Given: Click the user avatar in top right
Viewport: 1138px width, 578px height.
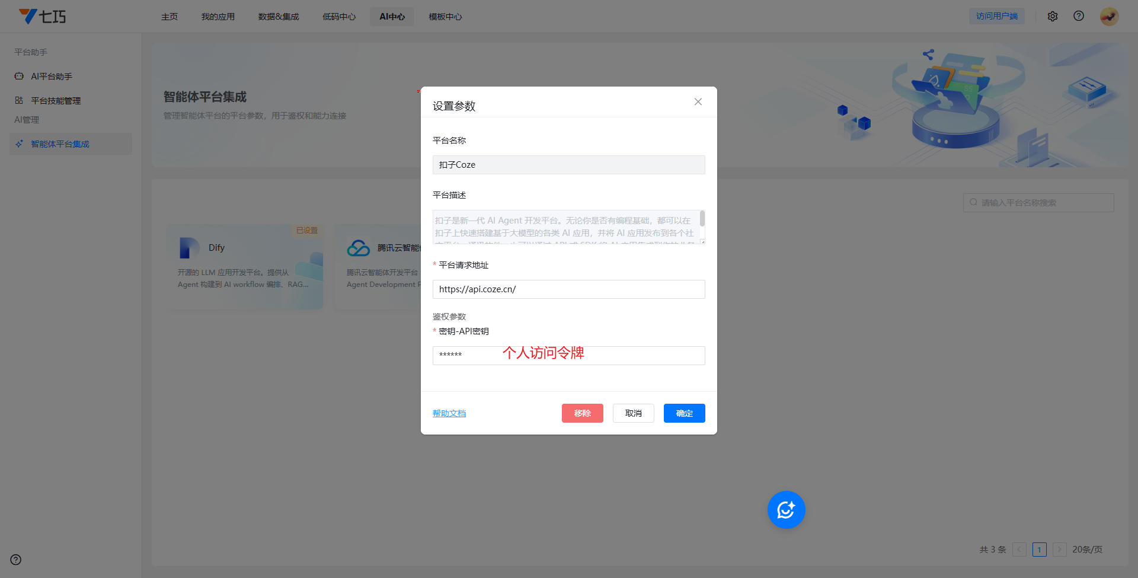Looking at the screenshot, I should 1109,17.
